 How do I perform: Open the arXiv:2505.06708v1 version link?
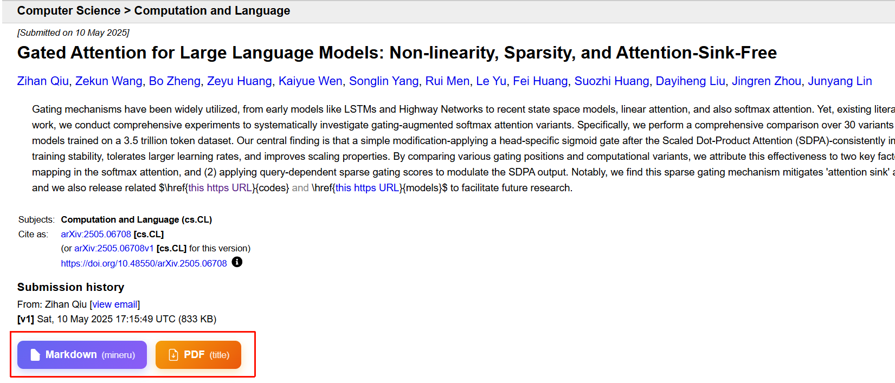114,248
